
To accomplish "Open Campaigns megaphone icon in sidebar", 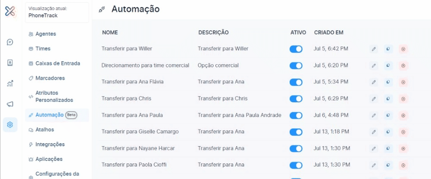I will 10,104.
